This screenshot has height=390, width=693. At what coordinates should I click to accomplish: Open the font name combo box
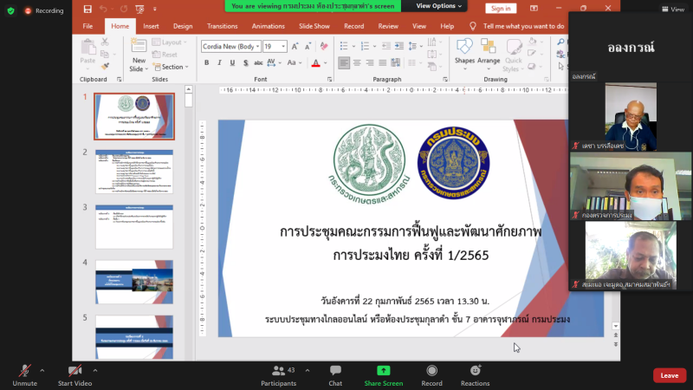[230, 47]
